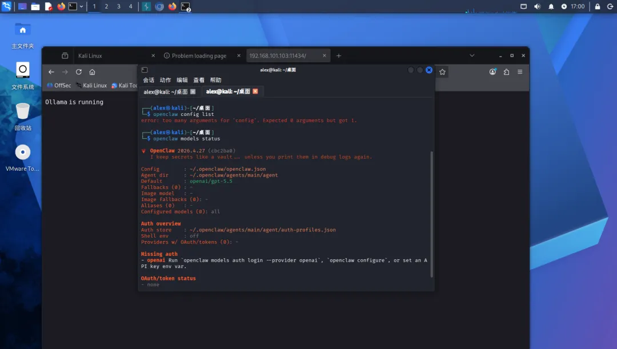
Task: Open the Kali applications menu
Action: 7,7
